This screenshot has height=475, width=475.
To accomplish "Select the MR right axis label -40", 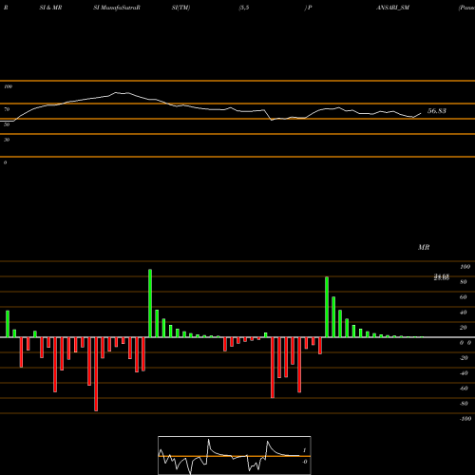I will (464, 373).
